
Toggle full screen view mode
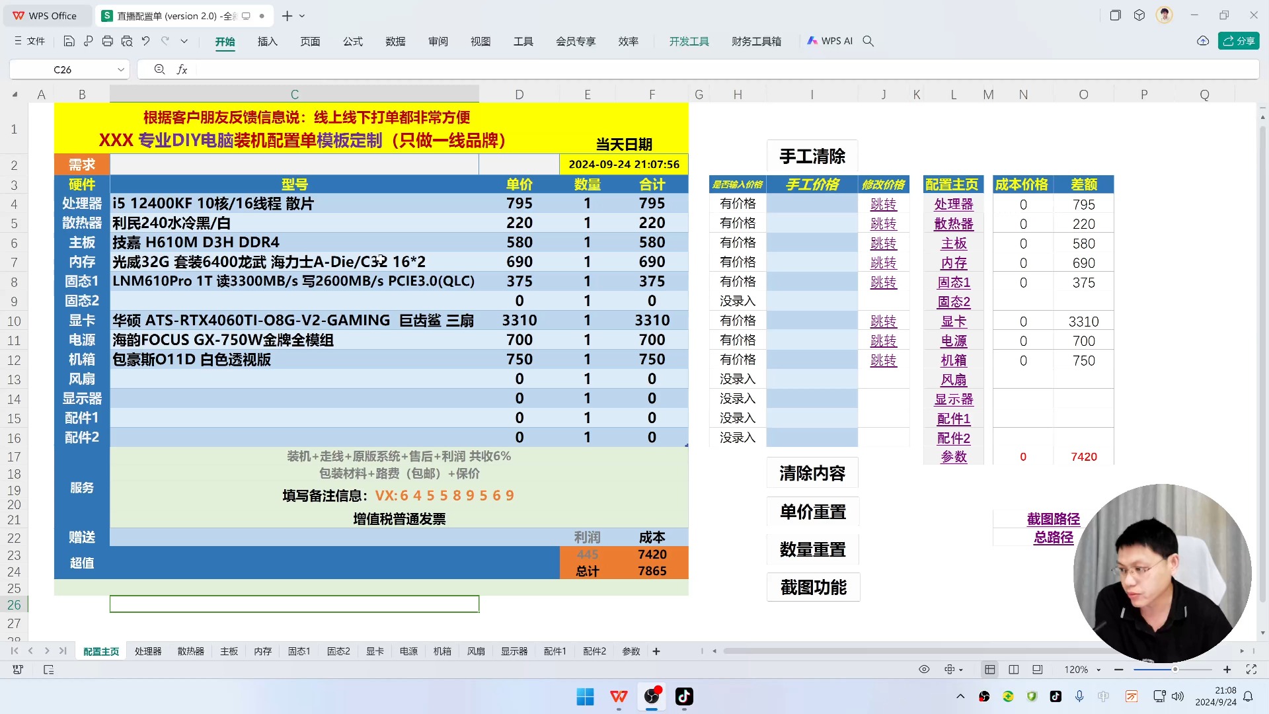pyautogui.click(x=1250, y=670)
